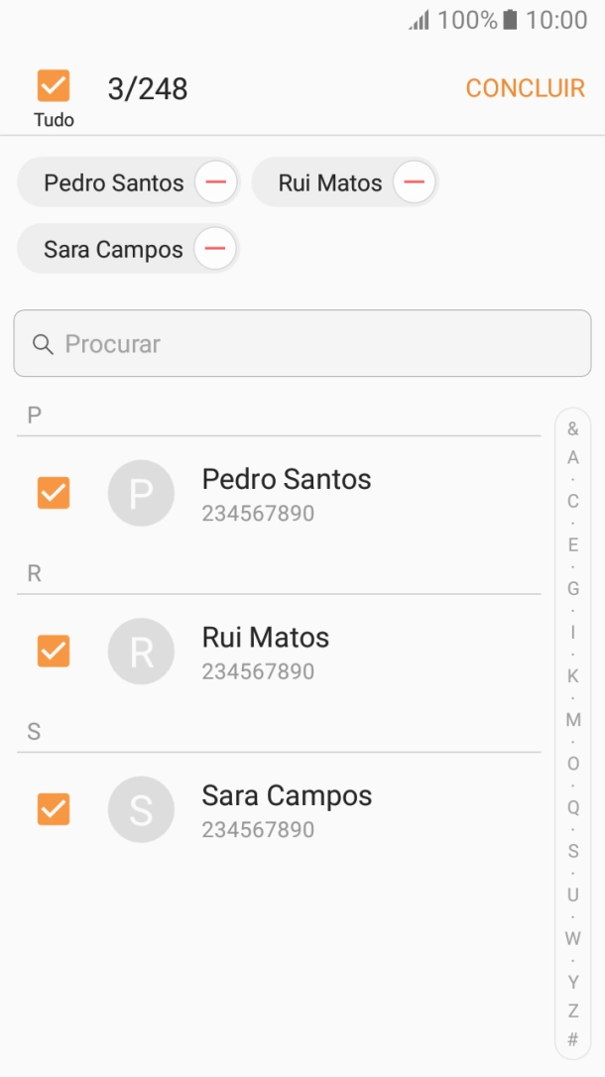This screenshot has width=605, height=1077.
Task: Remove Rui Matos using his minus icon
Action: click(414, 181)
